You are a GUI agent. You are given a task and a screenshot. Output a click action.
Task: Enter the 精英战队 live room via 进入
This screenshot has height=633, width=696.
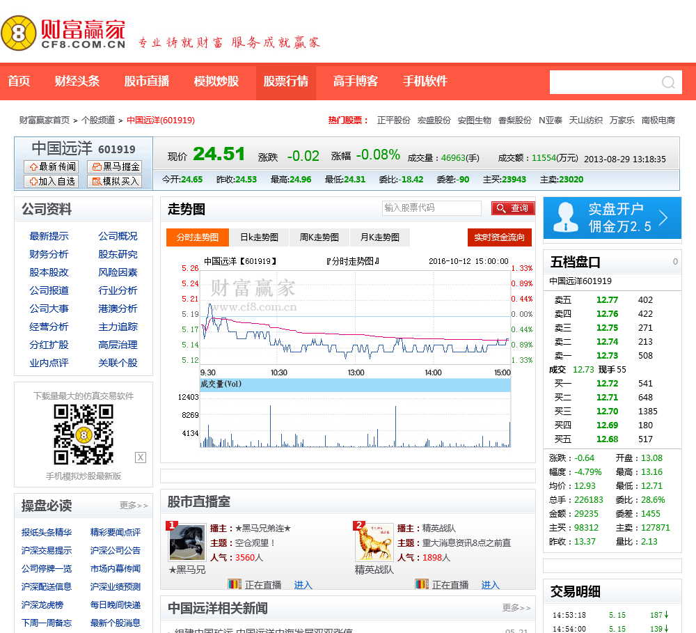(490, 584)
